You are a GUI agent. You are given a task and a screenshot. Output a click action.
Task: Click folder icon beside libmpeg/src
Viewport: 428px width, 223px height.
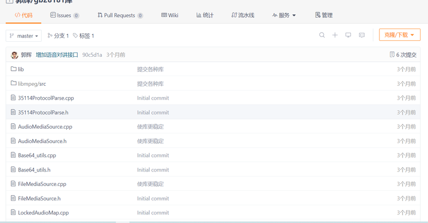tap(13, 83)
